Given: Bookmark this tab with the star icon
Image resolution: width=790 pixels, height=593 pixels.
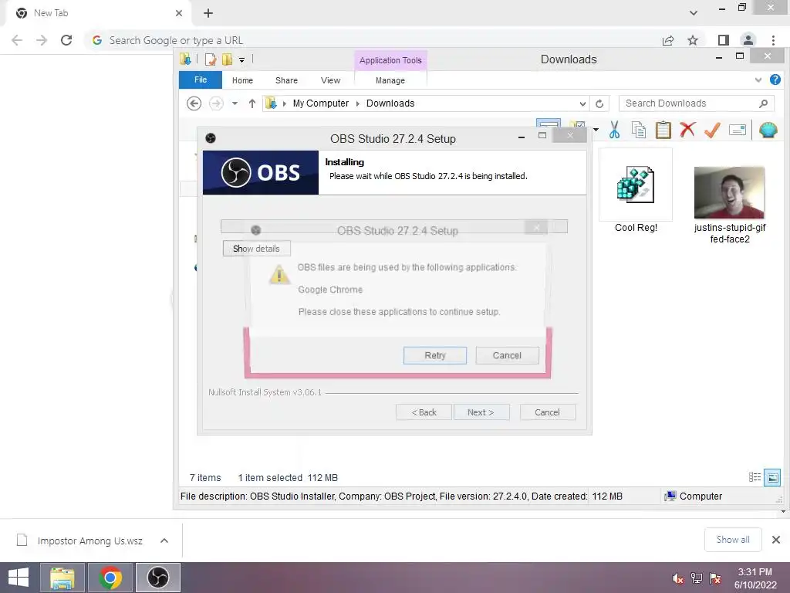Looking at the screenshot, I should click(693, 40).
